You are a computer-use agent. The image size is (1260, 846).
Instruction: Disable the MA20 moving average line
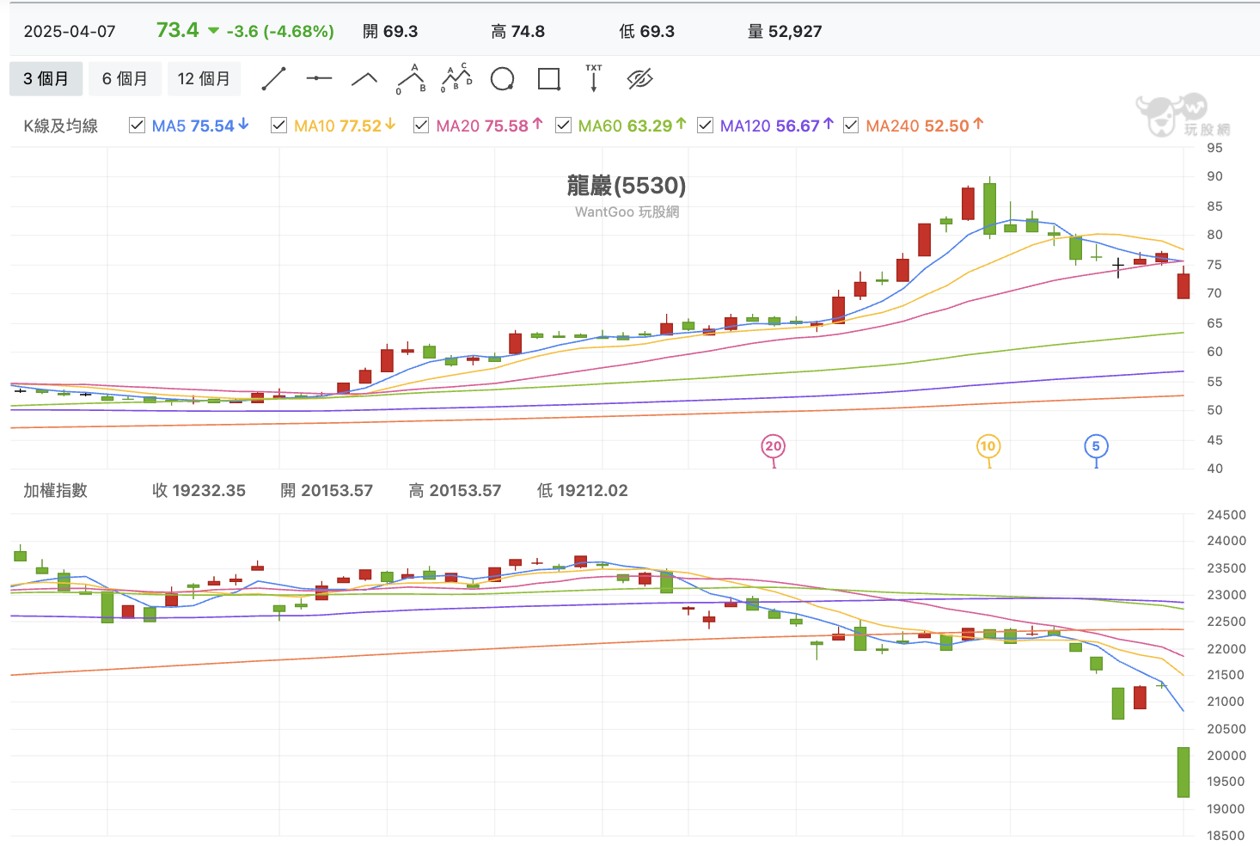(421, 126)
